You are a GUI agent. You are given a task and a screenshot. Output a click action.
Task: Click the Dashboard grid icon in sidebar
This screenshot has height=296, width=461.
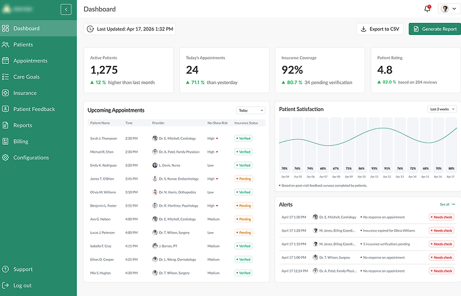click(5, 28)
